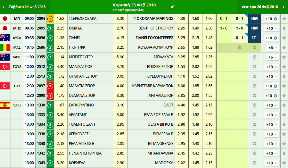The height and width of the screenshot is (168, 288).
Task: Click the red 1 badge for match 2097
Action: 50,86
